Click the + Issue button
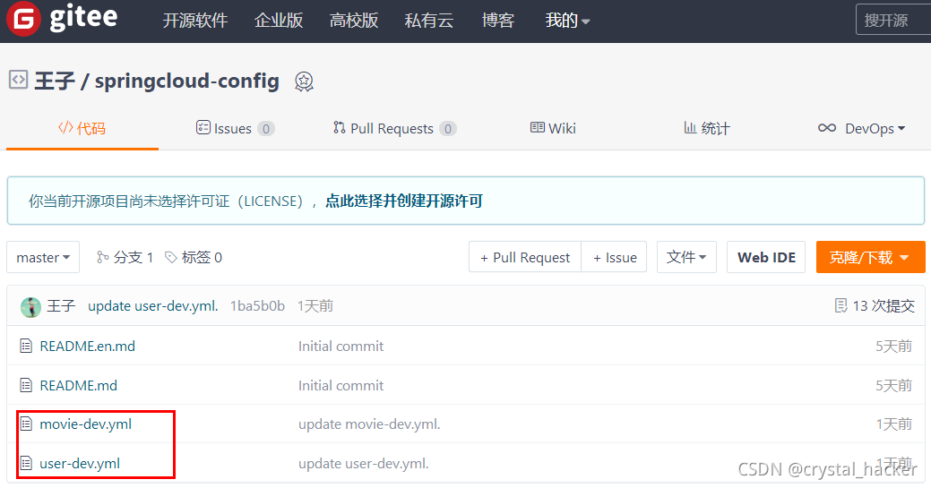Image resolution: width=931 pixels, height=488 pixels. click(x=615, y=257)
